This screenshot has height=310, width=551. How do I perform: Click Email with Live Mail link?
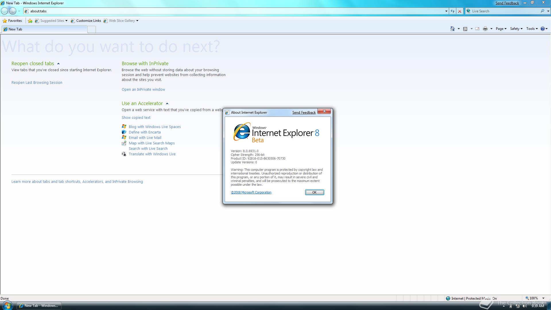tap(145, 138)
